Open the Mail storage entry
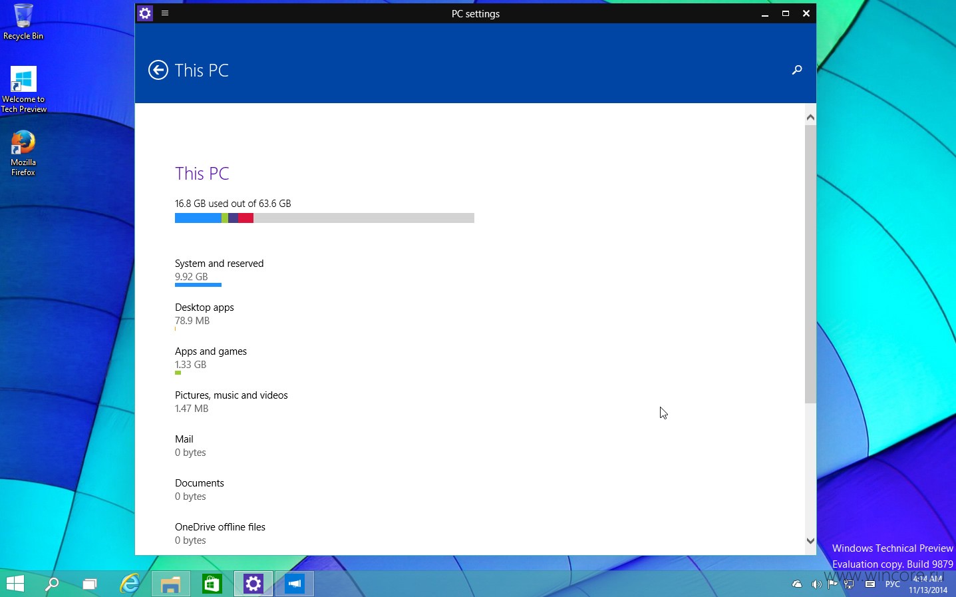 (x=190, y=445)
